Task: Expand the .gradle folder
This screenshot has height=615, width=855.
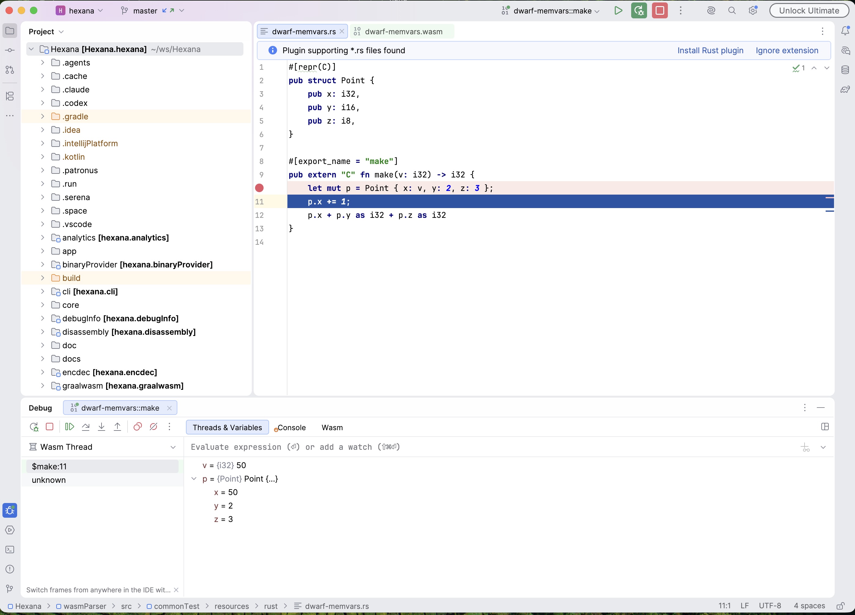Action: tap(43, 116)
